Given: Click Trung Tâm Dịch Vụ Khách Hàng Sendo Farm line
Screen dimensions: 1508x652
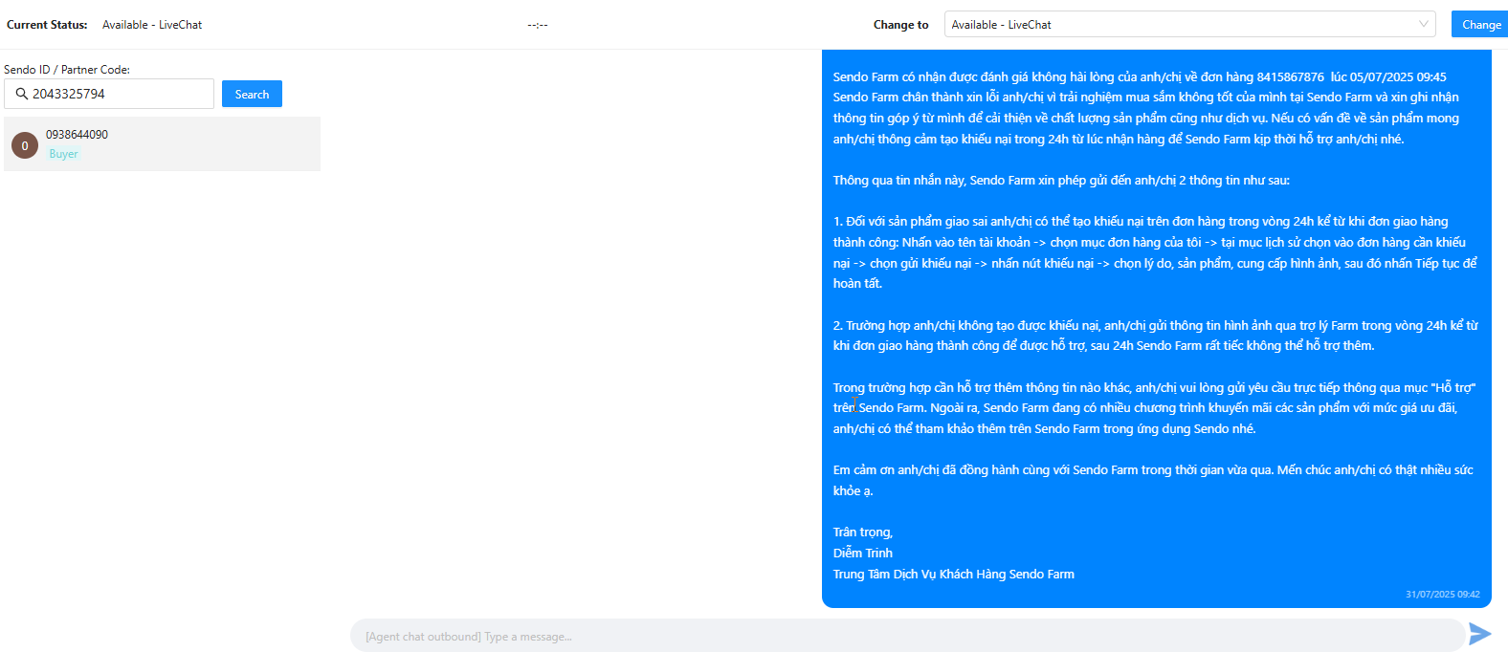Looking at the screenshot, I should (x=953, y=575).
